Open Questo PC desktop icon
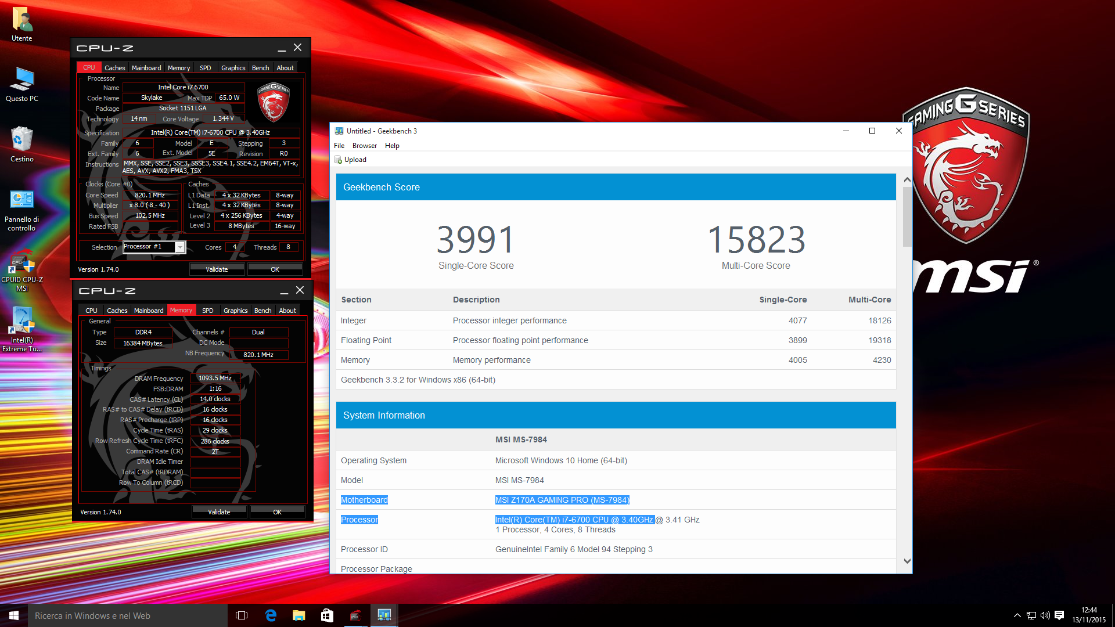 22,85
